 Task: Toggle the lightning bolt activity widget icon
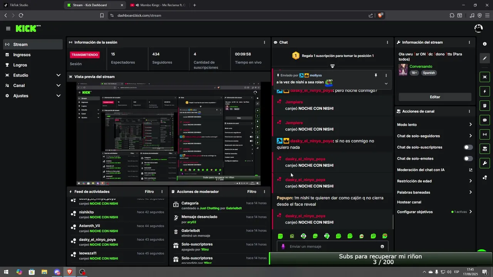[485, 92]
